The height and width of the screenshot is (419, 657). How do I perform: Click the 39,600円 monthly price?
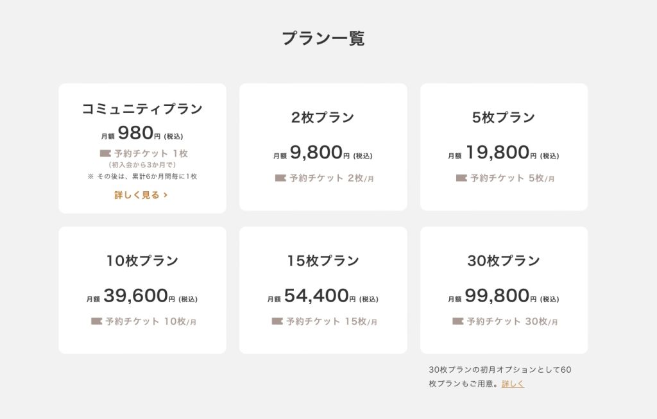click(x=139, y=296)
